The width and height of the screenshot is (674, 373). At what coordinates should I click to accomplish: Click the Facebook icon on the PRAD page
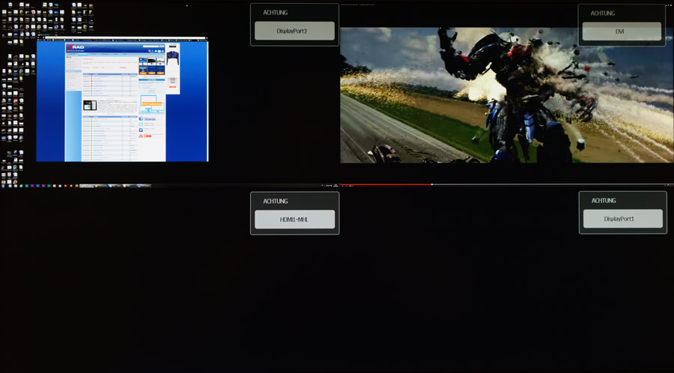coord(141,118)
